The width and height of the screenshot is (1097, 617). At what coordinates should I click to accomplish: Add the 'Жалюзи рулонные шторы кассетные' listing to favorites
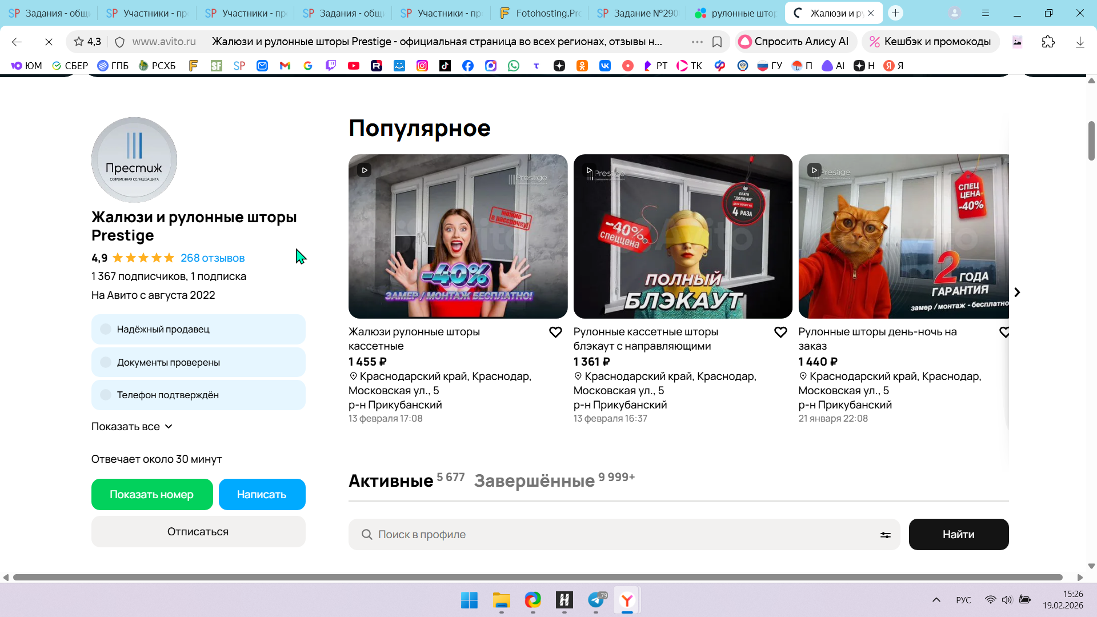pos(555,332)
